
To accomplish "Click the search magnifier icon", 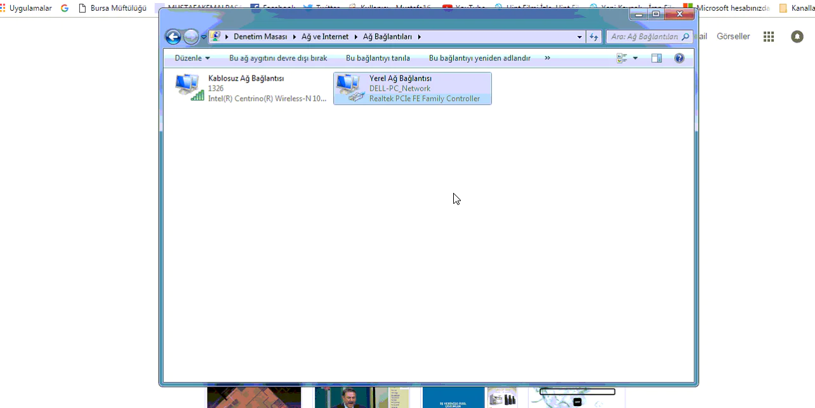I will pyautogui.click(x=686, y=37).
